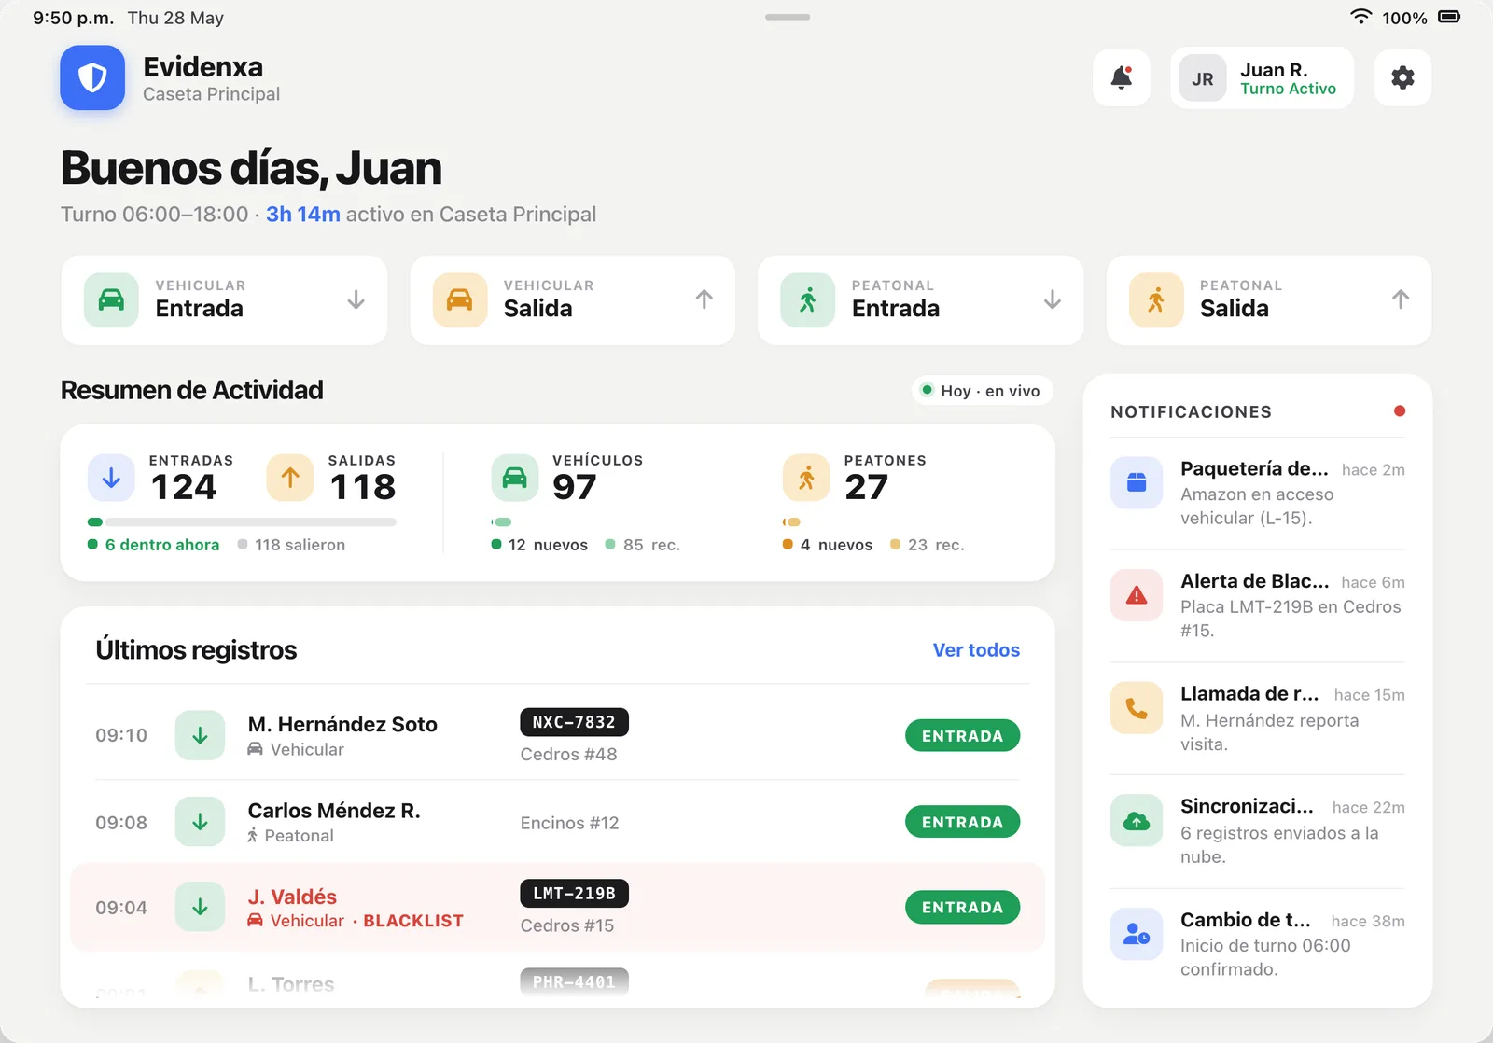The image size is (1493, 1043).
Task: Tap orange car icon on Vehicular Salida card
Action: coord(460,300)
